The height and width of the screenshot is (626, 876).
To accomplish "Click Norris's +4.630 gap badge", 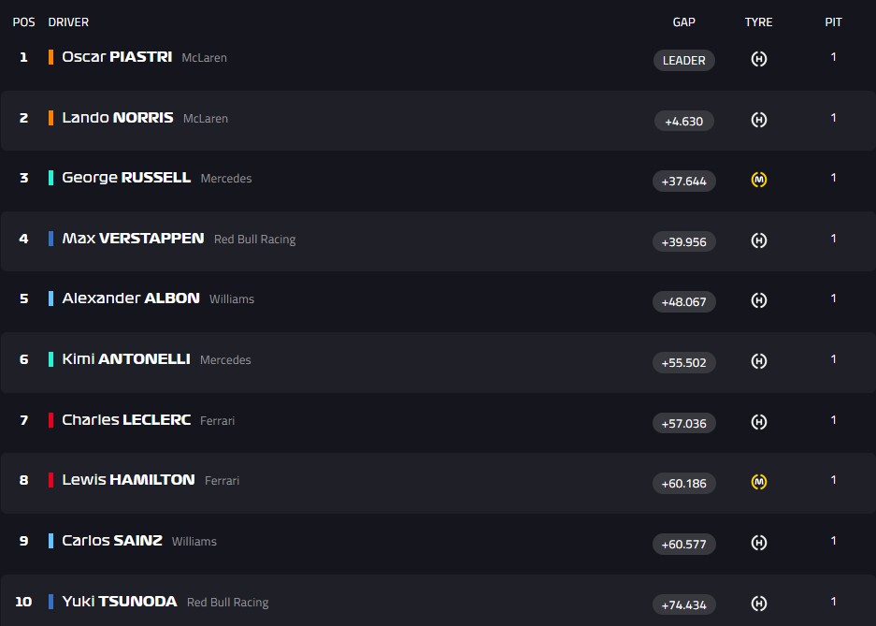I will click(x=683, y=121).
